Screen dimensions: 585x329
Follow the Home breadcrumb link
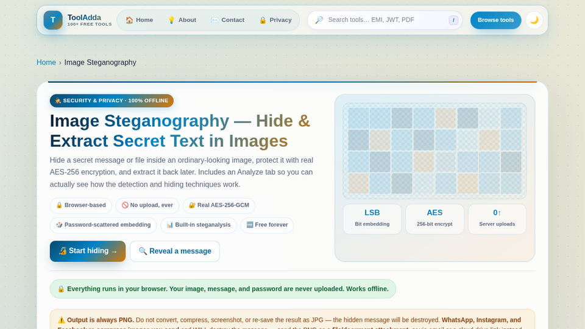pos(46,62)
